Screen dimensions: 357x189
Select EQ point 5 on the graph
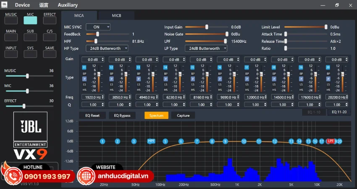(165, 141)
